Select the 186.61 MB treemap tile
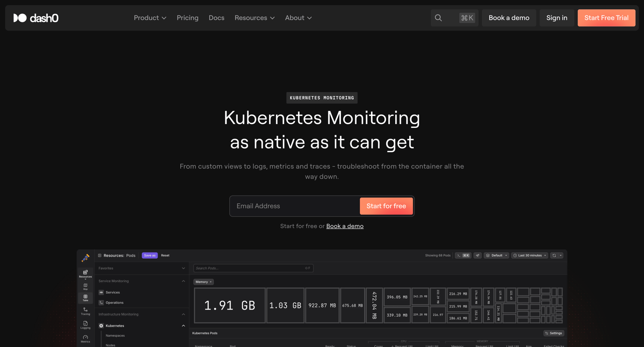 [x=458, y=318]
